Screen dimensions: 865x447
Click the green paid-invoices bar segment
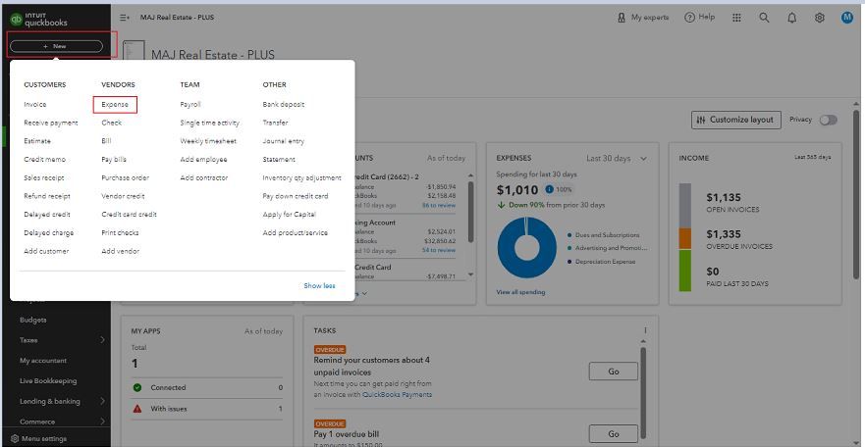pos(684,271)
